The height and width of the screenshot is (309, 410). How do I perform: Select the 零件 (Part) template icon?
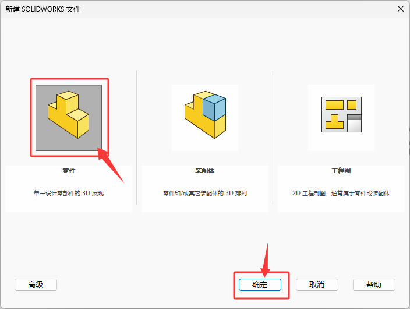click(69, 118)
